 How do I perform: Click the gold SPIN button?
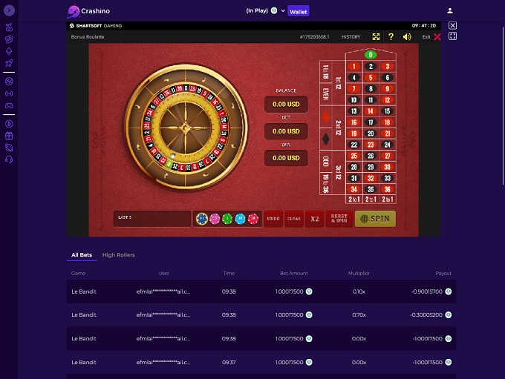[375, 219]
